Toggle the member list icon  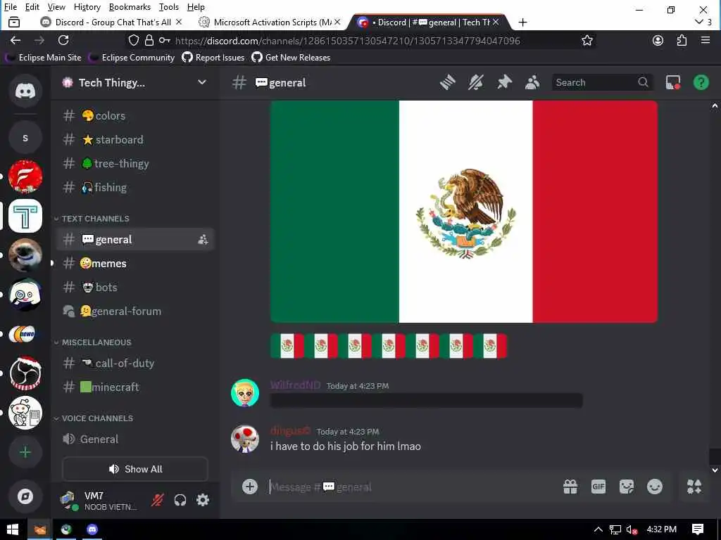pos(532,83)
